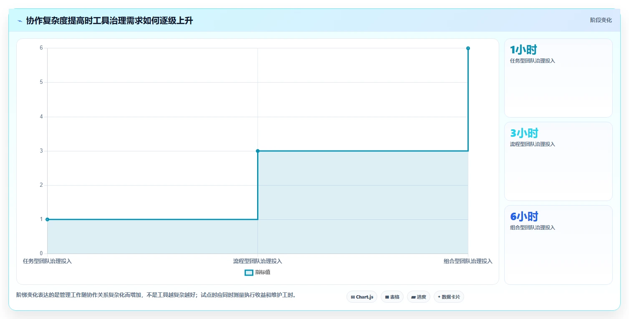Click 任务型团队治理投入 caption in first card
The image size is (629, 319).
coord(533,61)
